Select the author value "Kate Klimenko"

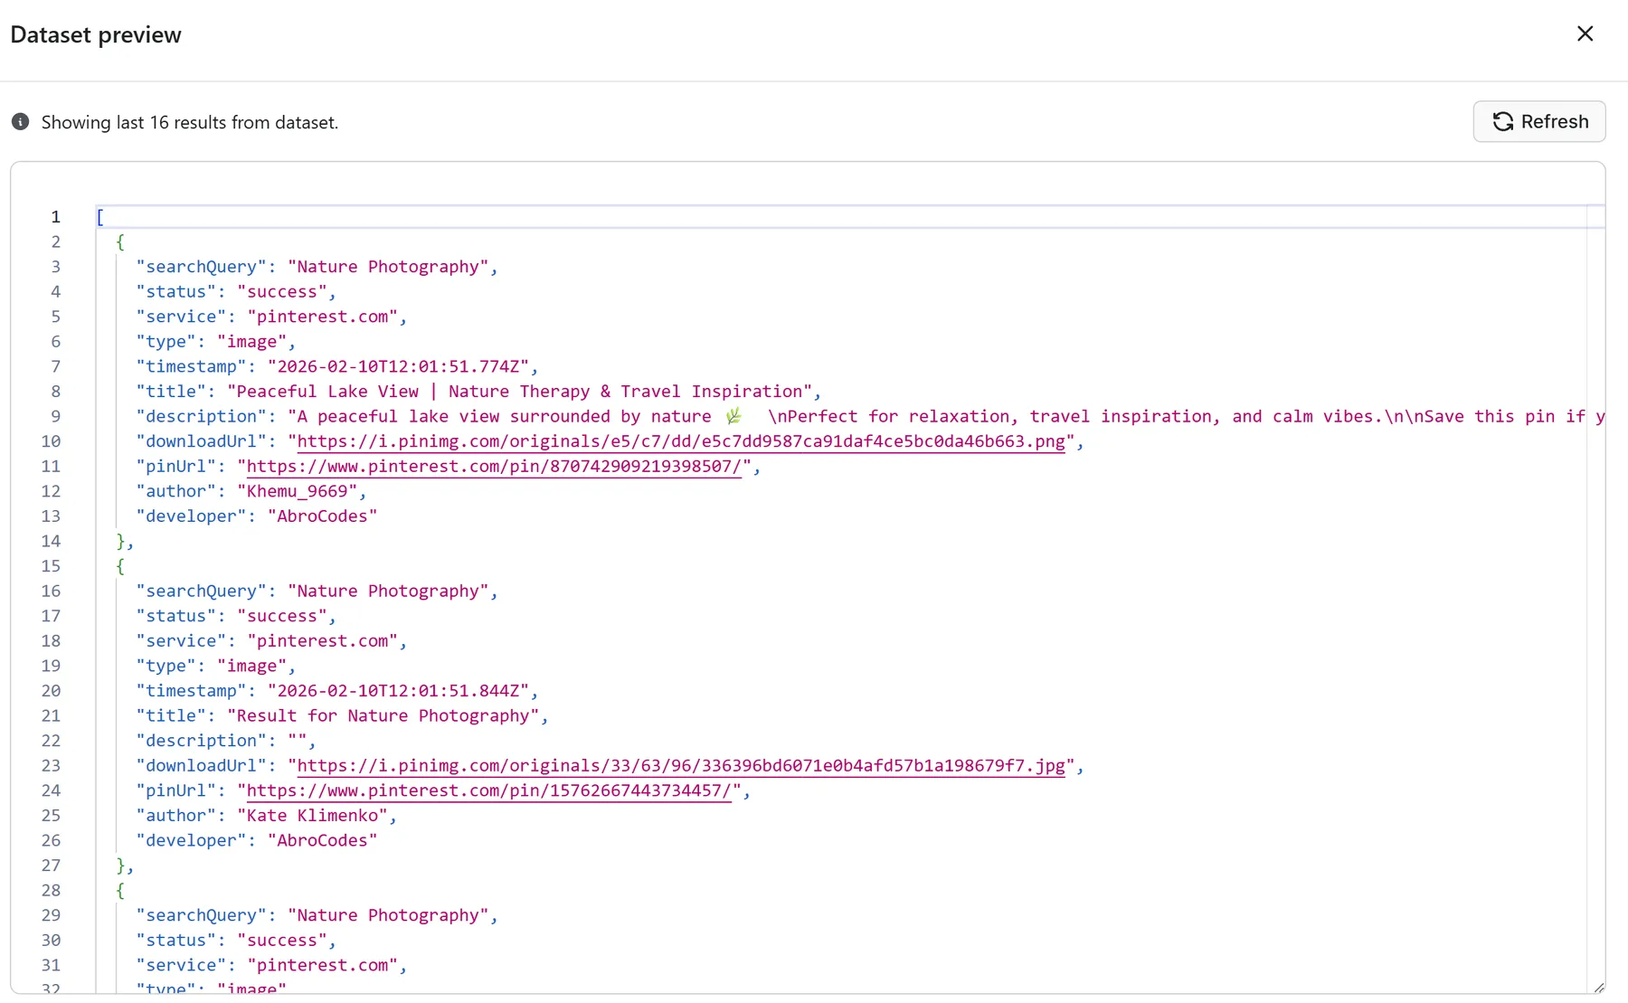313,816
